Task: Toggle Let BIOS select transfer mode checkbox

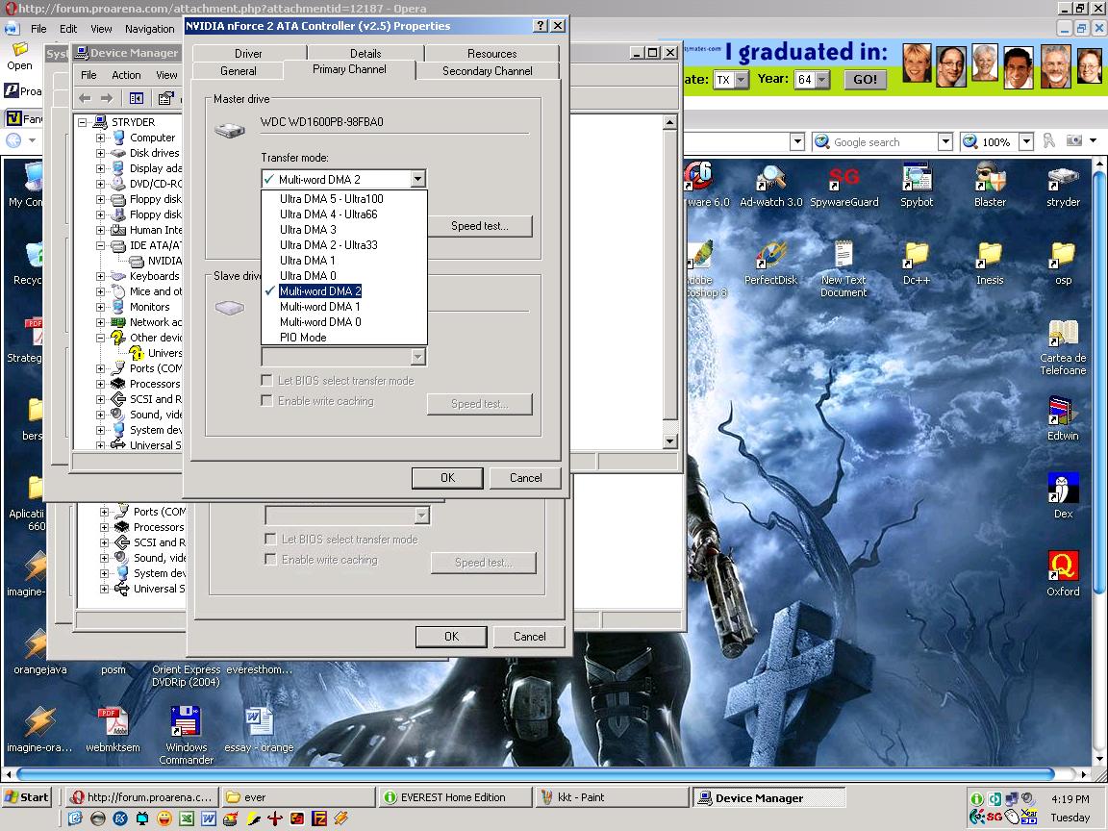Action: pyautogui.click(x=266, y=380)
